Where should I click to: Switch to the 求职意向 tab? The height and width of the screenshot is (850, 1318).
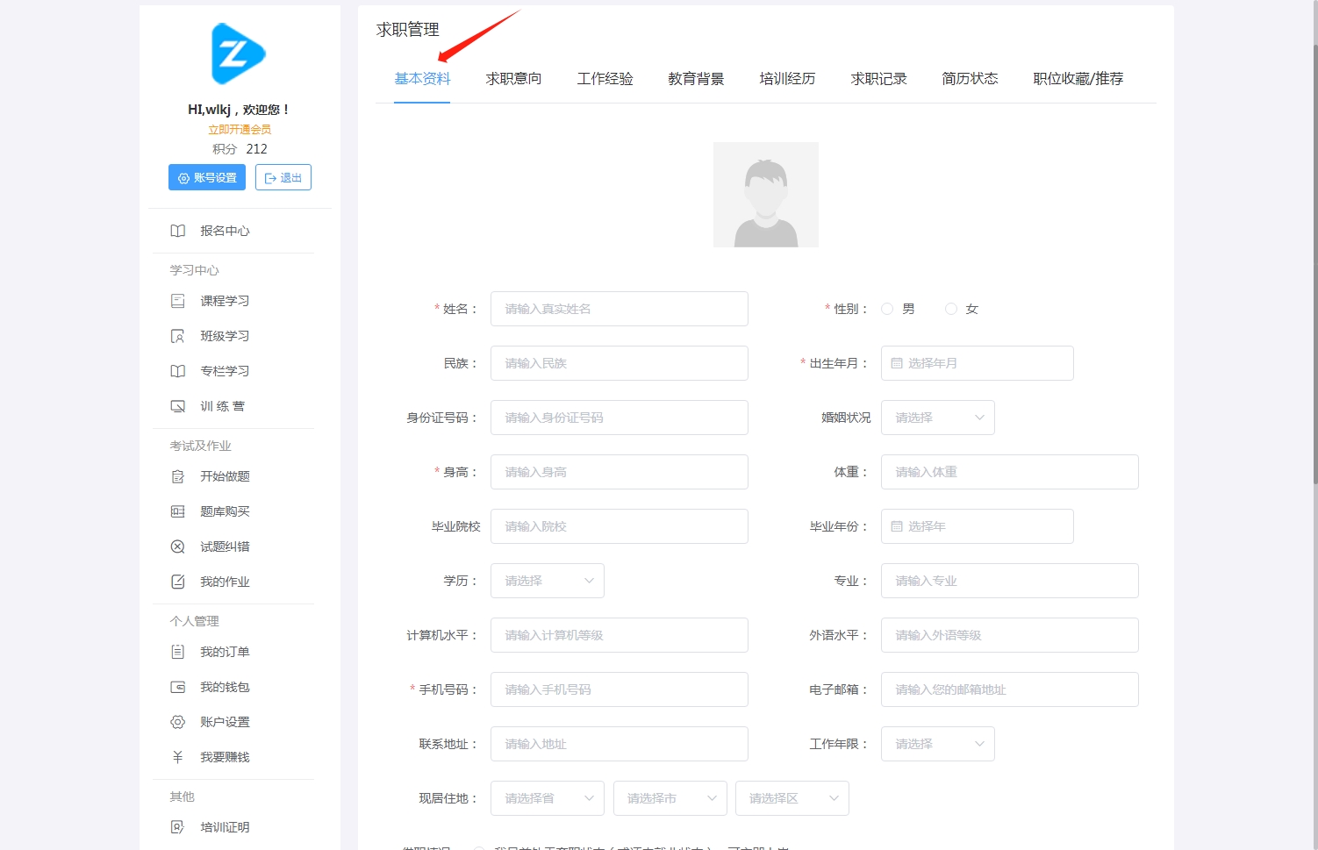coord(514,79)
